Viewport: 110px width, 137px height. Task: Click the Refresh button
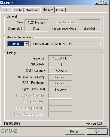click(75, 132)
